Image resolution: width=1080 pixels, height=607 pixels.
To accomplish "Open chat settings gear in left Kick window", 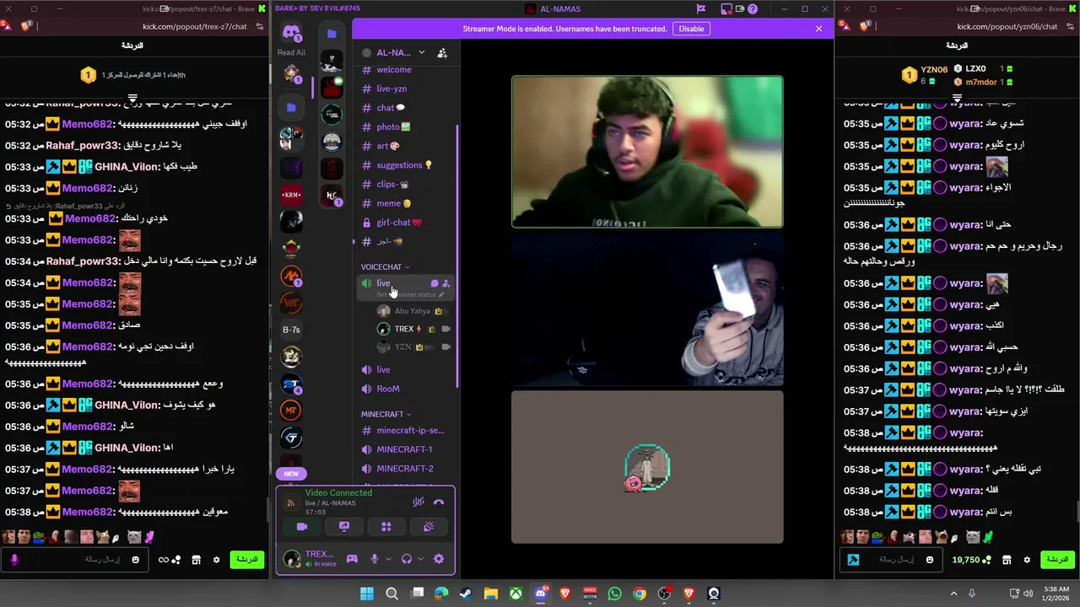I will [x=217, y=560].
